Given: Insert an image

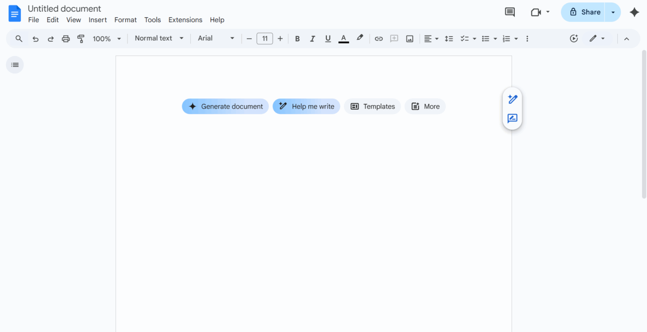Looking at the screenshot, I should pos(409,38).
